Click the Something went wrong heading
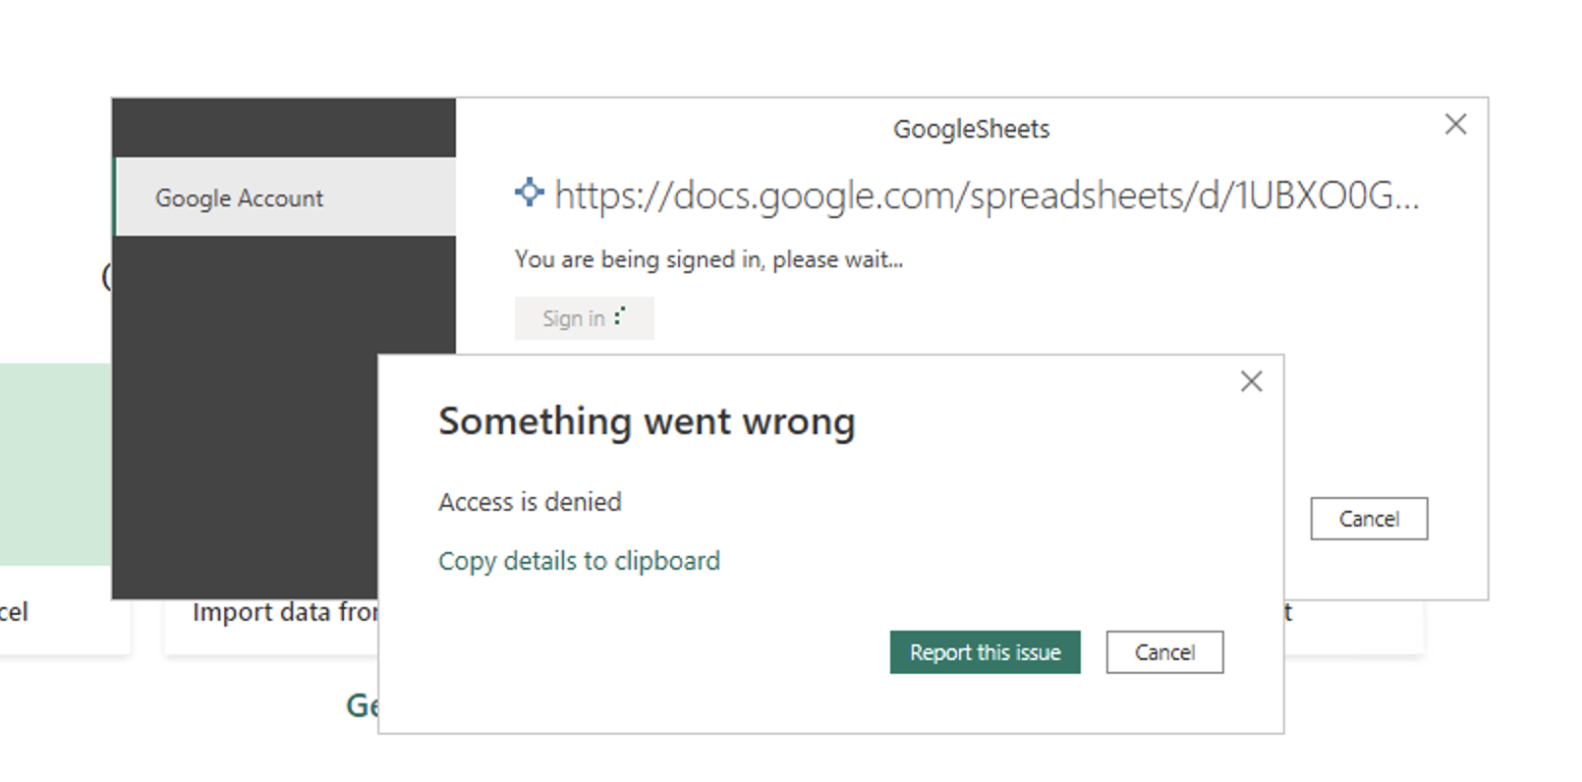 (x=647, y=421)
